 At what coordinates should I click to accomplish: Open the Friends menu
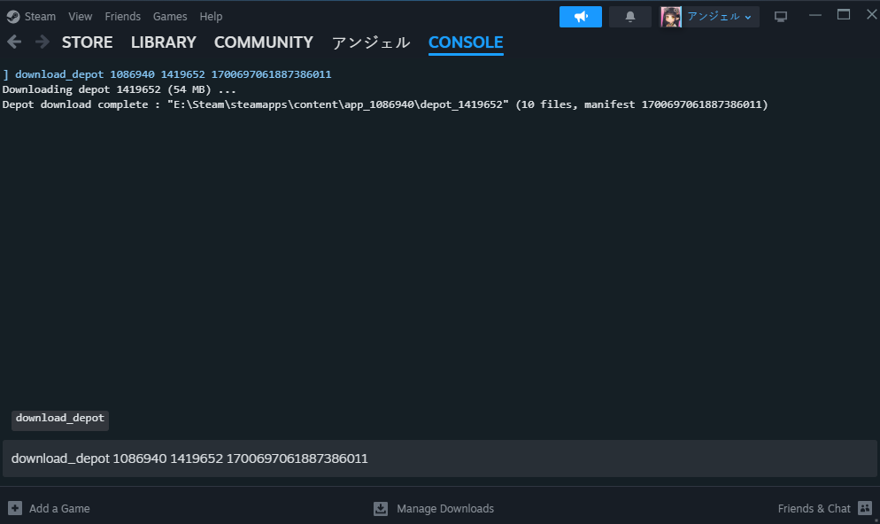122,17
